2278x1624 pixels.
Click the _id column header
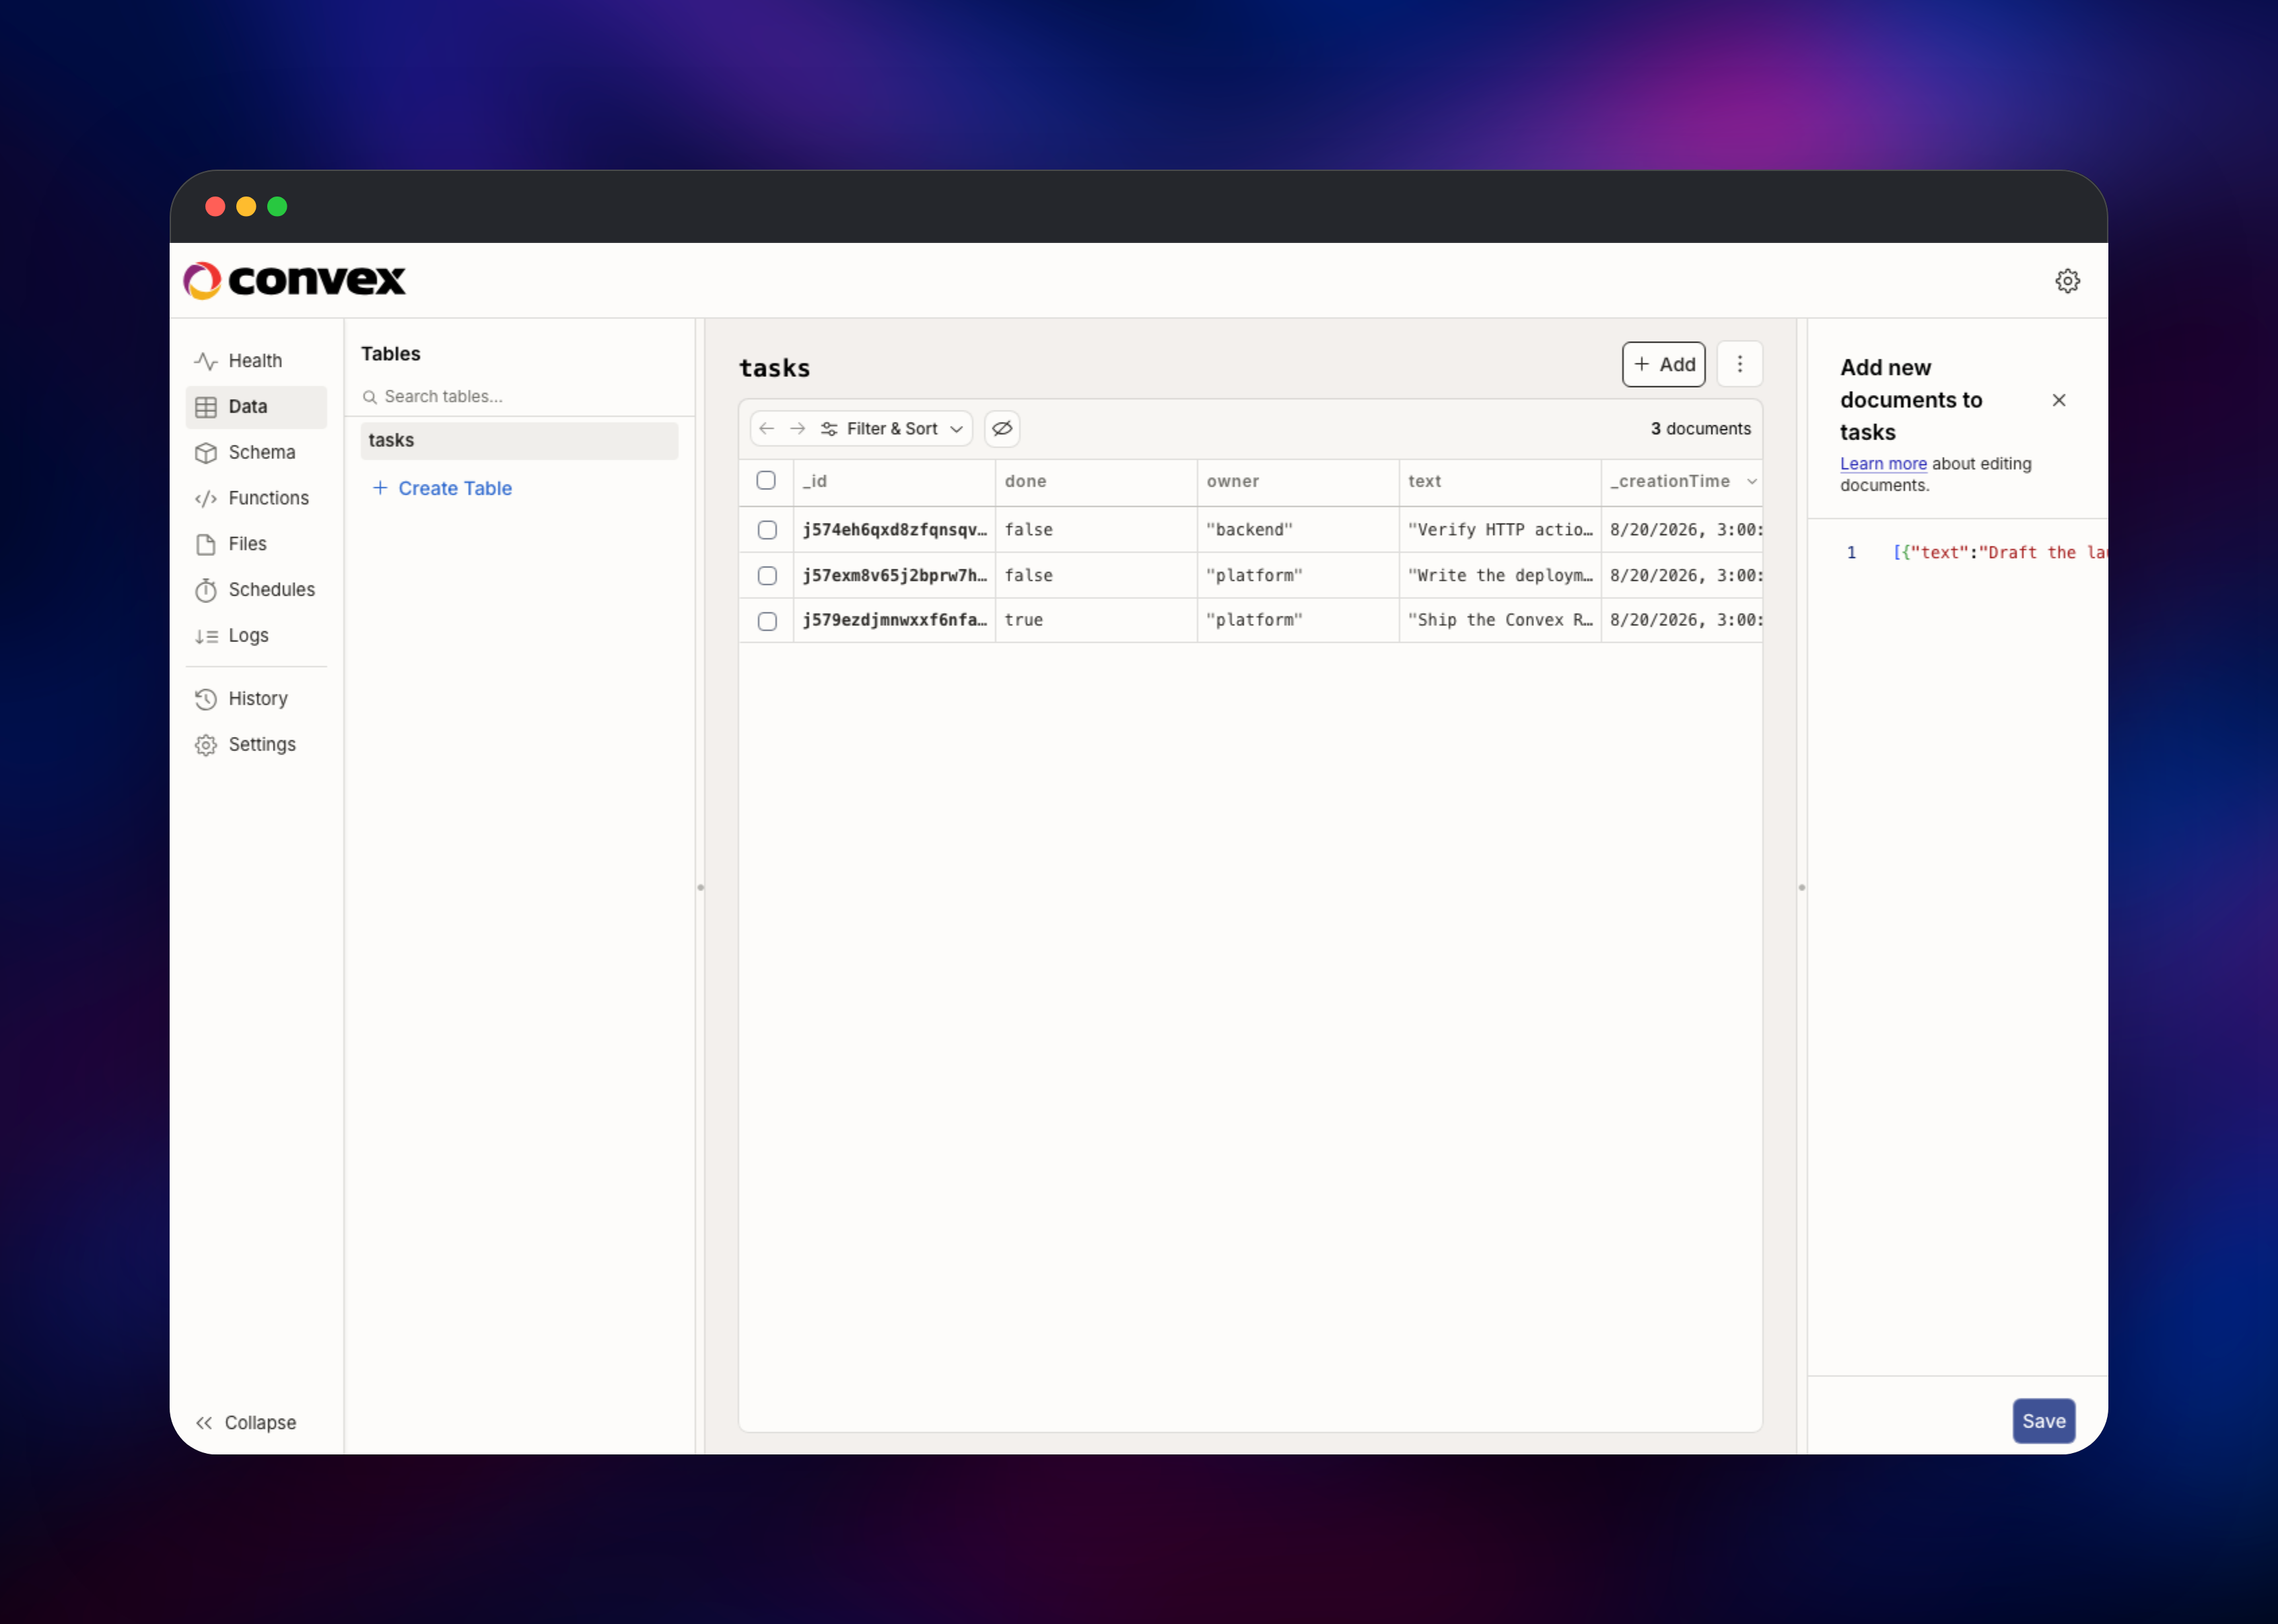tap(894, 482)
